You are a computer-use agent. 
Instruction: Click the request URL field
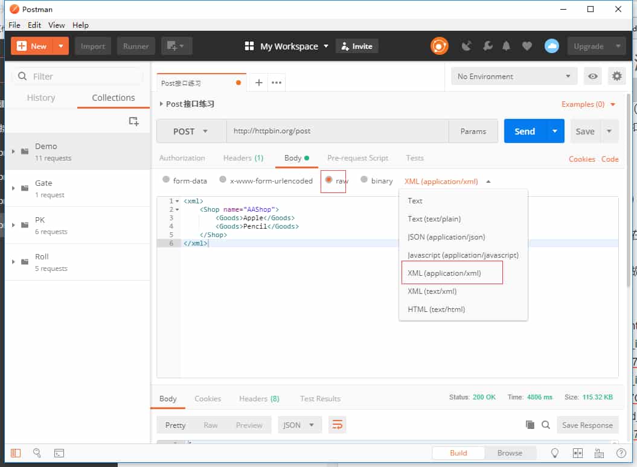tap(337, 131)
